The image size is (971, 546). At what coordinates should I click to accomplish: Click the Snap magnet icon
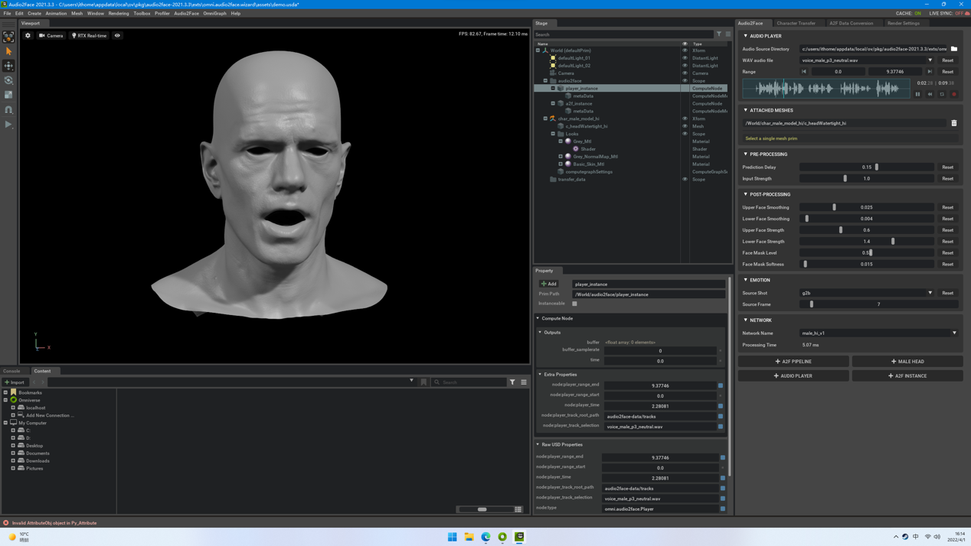coord(8,110)
